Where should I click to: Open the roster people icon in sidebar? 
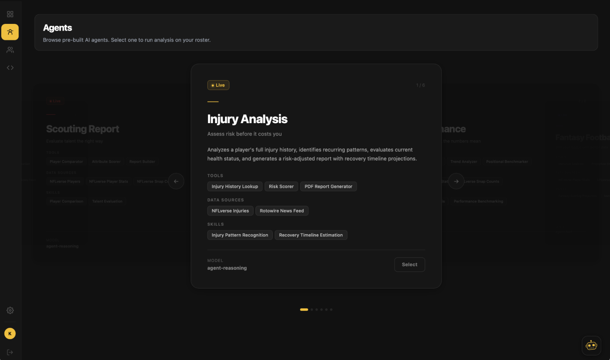(x=10, y=50)
